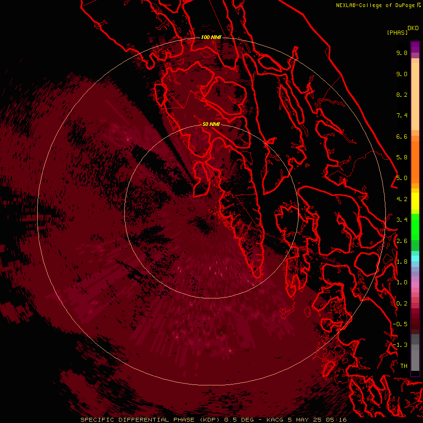Click the 3.4 scale value

pyautogui.click(x=402, y=220)
